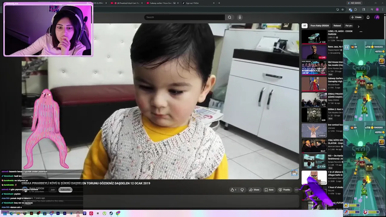Viewport: 386px width, 217px height.
Task: Open Rakip ERDEM channel name link
Action: pyautogui.click(x=37, y=188)
